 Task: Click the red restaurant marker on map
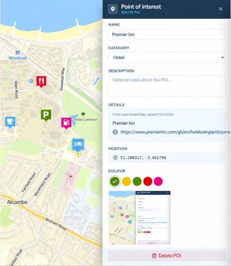tap(41, 81)
